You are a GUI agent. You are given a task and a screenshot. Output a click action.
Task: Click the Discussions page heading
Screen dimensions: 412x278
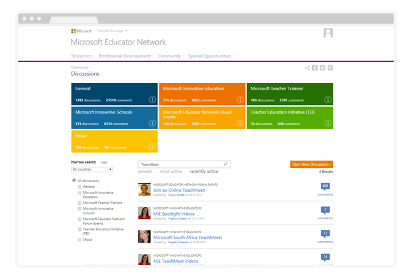pyautogui.click(x=85, y=74)
